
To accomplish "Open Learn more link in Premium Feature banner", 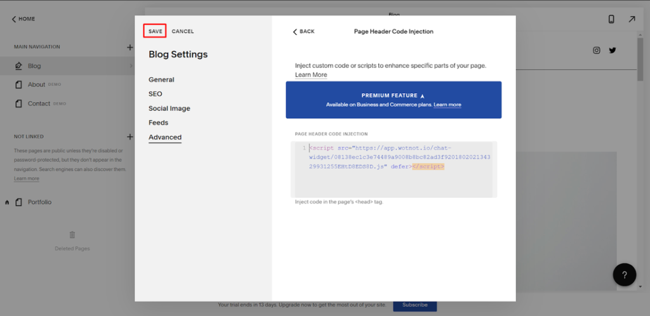I will [x=448, y=105].
